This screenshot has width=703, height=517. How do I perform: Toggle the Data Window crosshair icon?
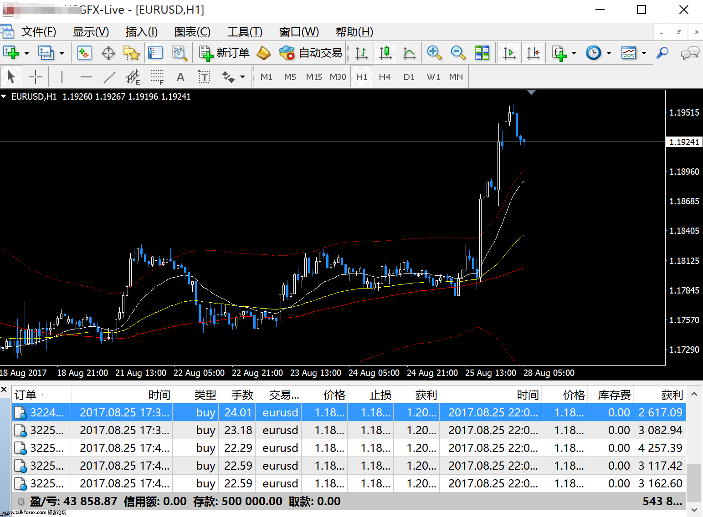pos(108,53)
